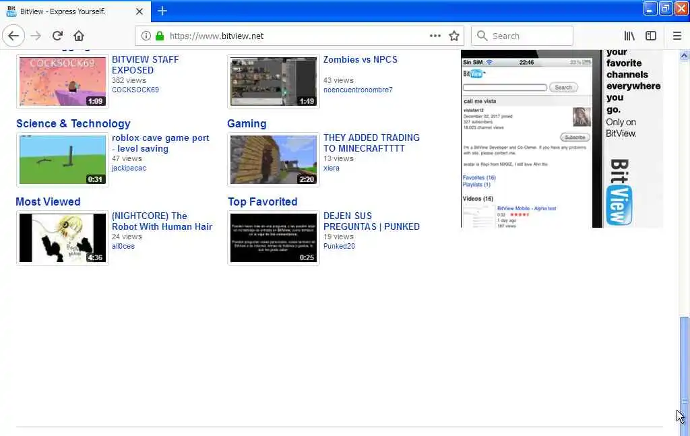Open Zombies vs NPCS video link

click(x=360, y=59)
